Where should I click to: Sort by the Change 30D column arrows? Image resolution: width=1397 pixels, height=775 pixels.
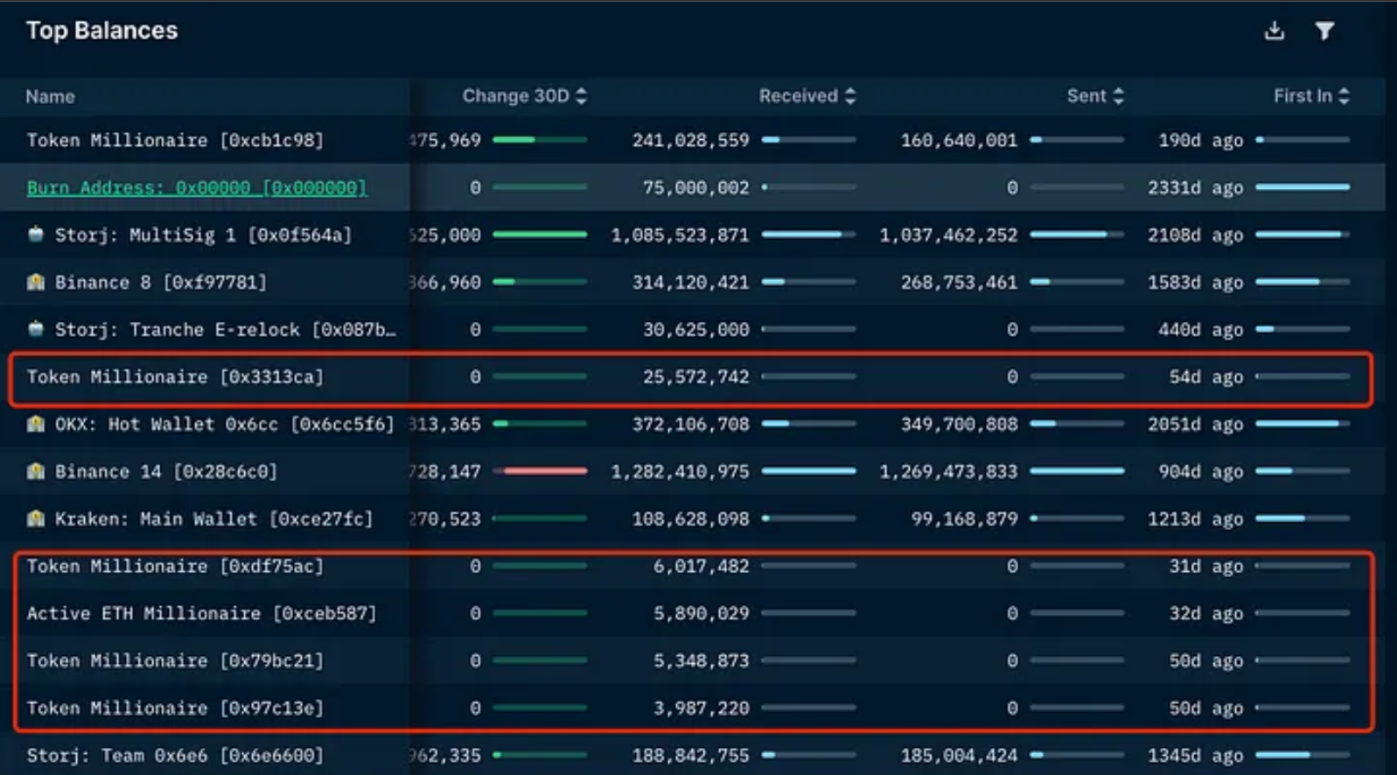tap(582, 96)
